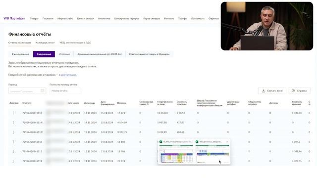Screen dimensions: 317x178
Task: Click the WB Партнёры logo
Action: point(14,18)
